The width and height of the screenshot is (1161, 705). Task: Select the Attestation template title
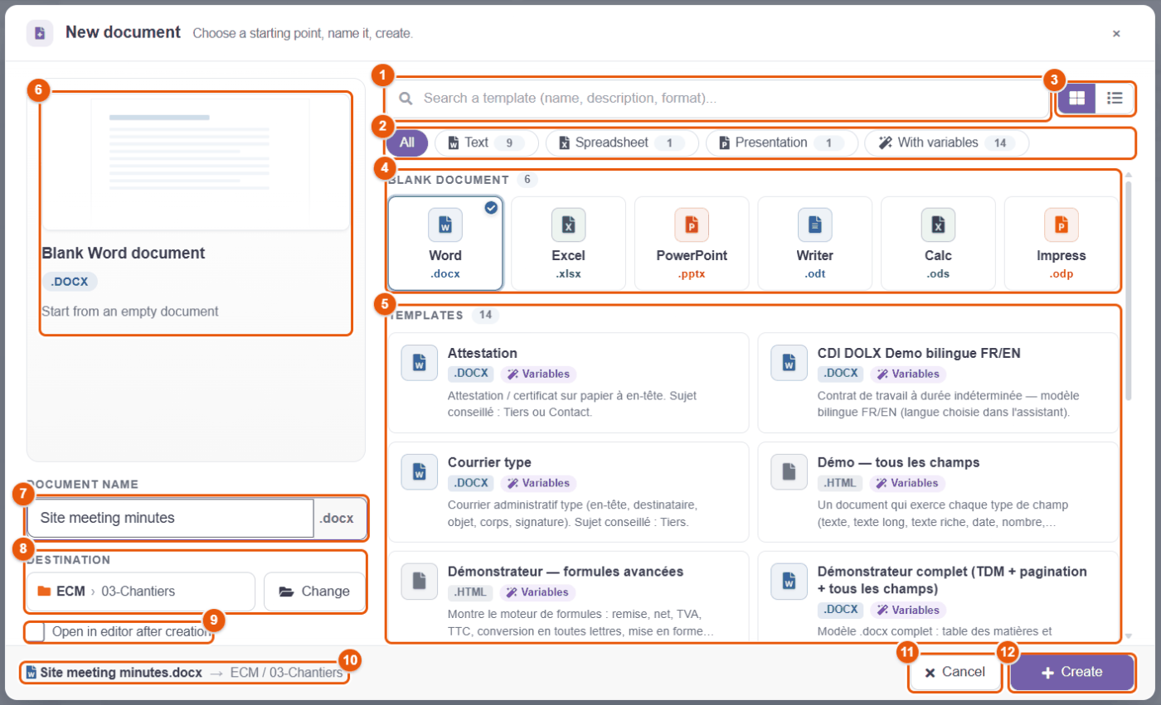tap(483, 353)
